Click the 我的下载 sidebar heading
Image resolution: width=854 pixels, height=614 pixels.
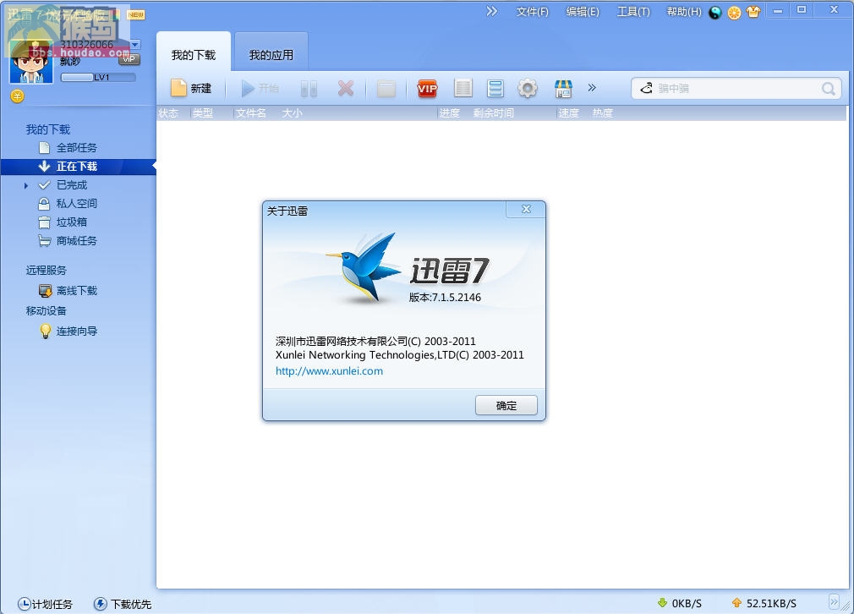coord(48,129)
